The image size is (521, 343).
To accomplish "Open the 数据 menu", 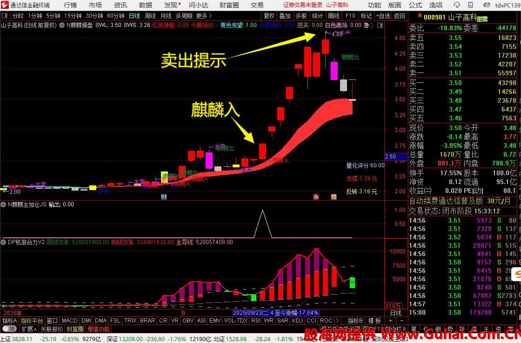I will [x=146, y=5].
